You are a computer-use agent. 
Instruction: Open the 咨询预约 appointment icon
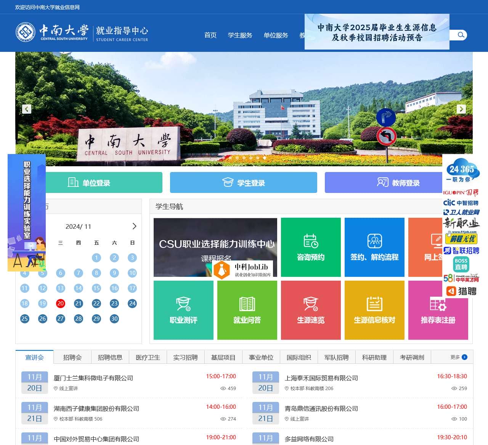(x=311, y=247)
